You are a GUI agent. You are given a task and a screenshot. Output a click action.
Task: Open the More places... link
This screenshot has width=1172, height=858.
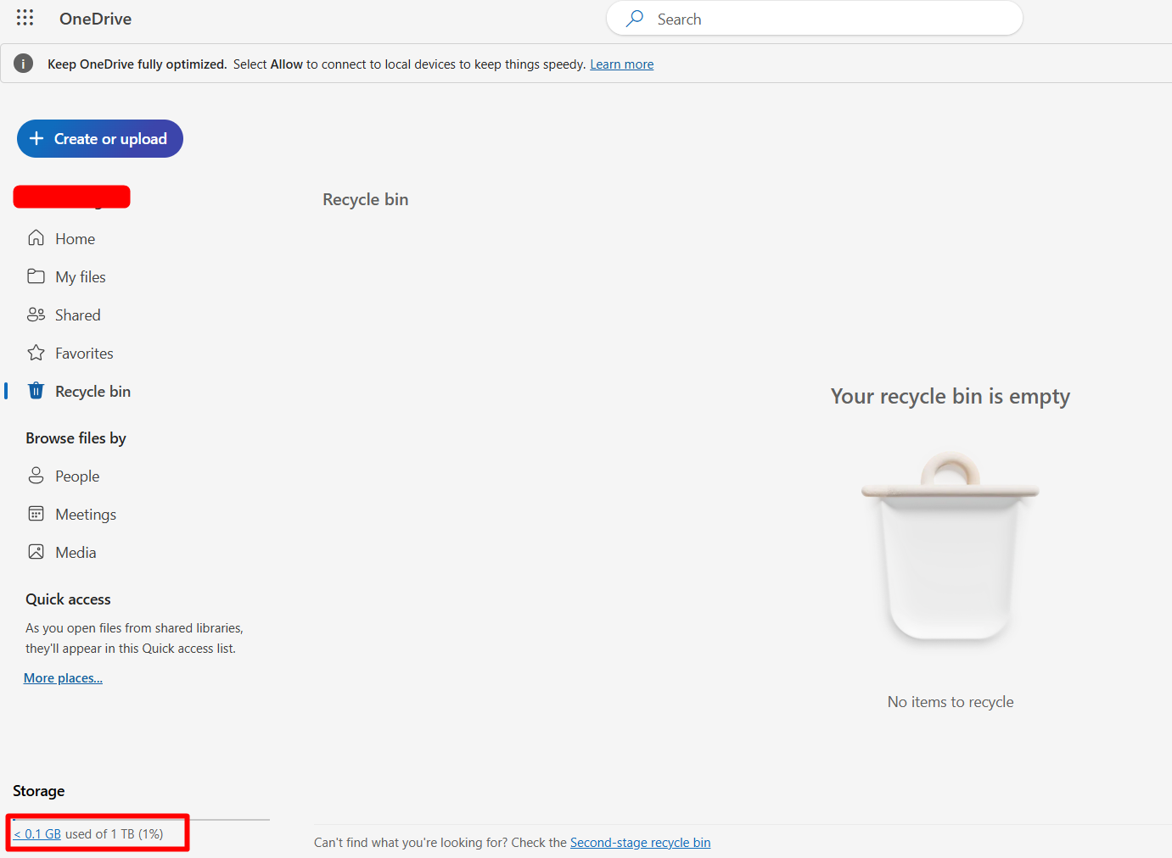[x=63, y=678]
